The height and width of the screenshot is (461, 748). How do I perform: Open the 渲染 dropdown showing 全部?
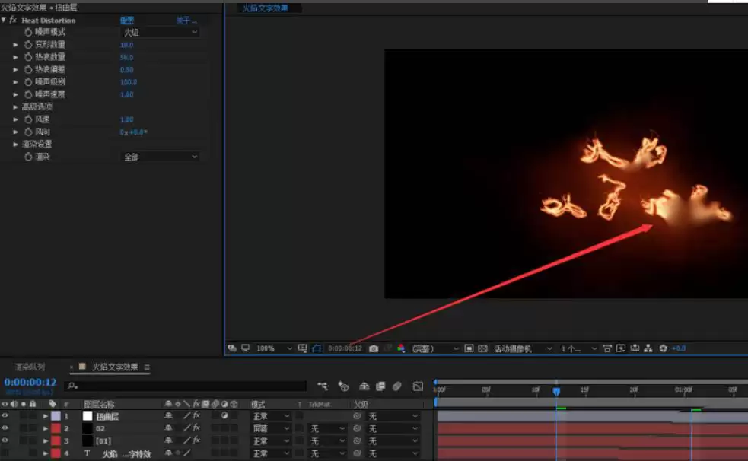[x=160, y=157]
